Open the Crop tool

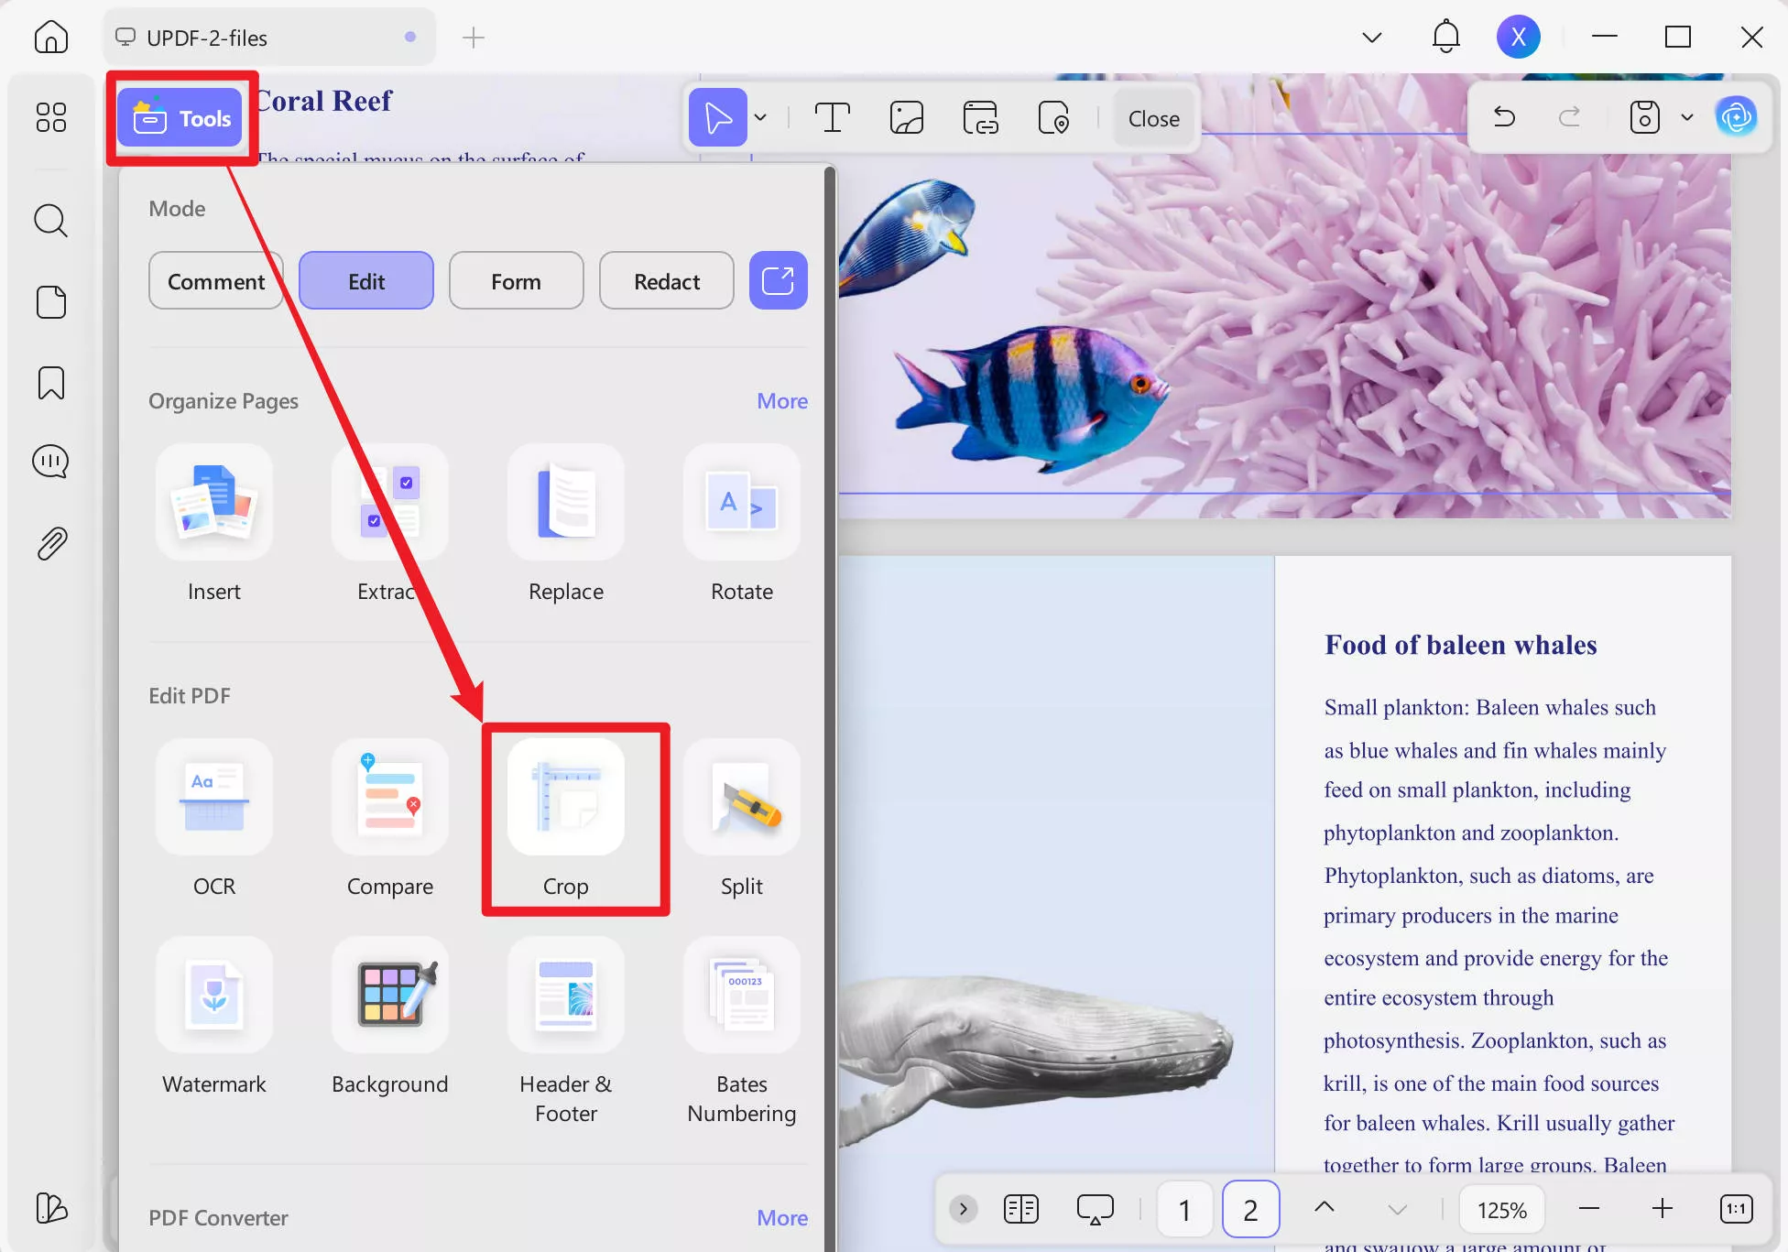pyautogui.click(x=565, y=798)
